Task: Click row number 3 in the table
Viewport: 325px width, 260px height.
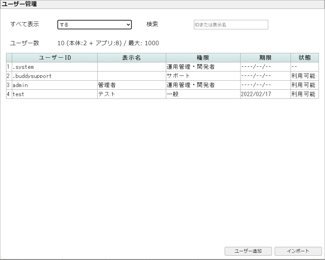Action: [x=9, y=85]
